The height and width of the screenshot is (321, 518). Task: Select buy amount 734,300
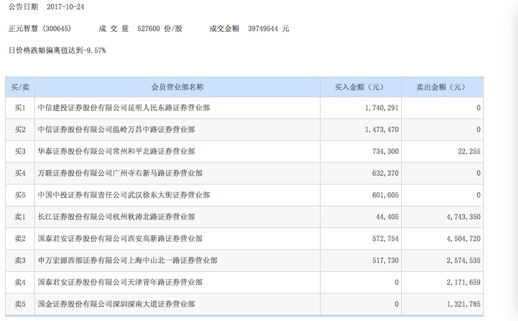click(385, 151)
